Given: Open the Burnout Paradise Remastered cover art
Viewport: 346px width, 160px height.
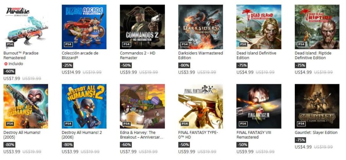Looking at the screenshot, I should tap(26, 27).
